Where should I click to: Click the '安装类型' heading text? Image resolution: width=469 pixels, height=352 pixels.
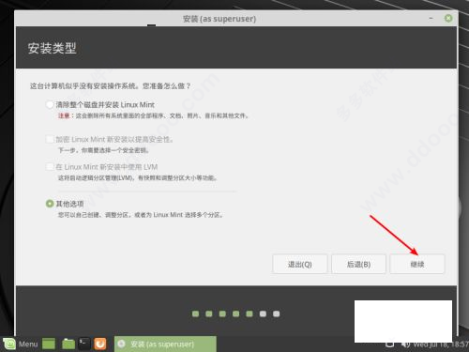coord(52,48)
